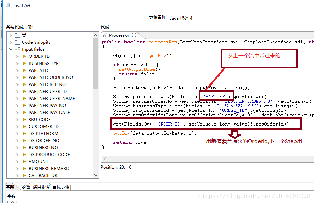Expand the 类 tree node
The width and height of the screenshot is (314, 203).
(10, 35)
